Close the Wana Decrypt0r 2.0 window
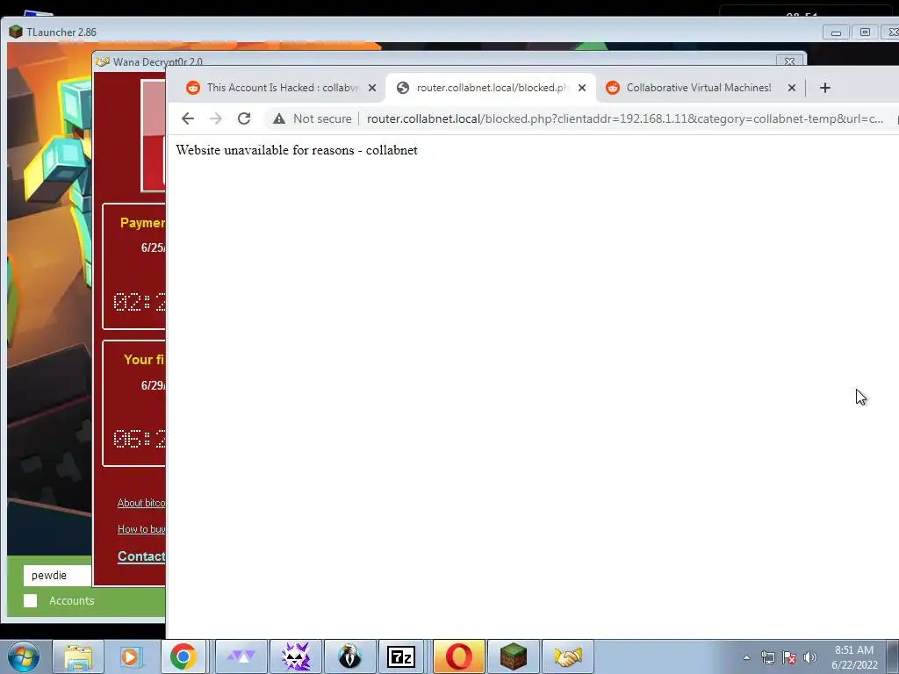 click(x=789, y=61)
